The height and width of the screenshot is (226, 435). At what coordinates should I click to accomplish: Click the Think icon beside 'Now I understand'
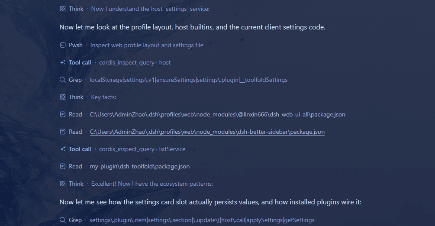click(x=63, y=9)
